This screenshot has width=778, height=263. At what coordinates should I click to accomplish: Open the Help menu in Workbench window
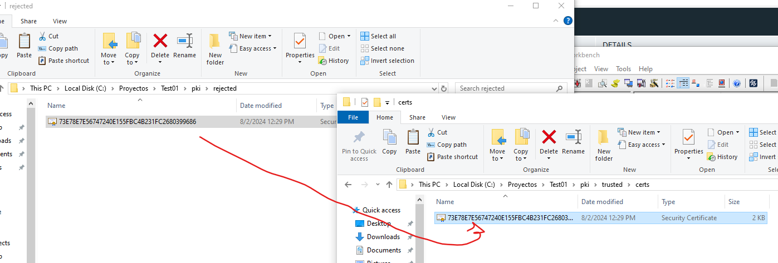pyautogui.click(x=645, y=69)
